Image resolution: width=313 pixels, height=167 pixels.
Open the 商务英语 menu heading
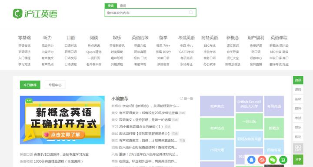[210, 38]
